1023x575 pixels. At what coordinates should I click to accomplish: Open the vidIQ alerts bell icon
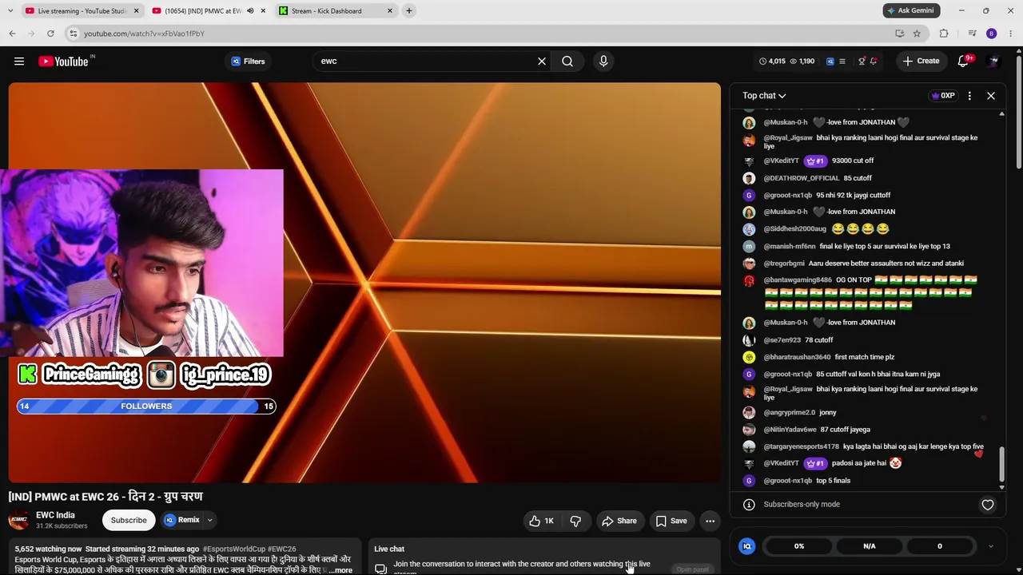tap(874, 61)
